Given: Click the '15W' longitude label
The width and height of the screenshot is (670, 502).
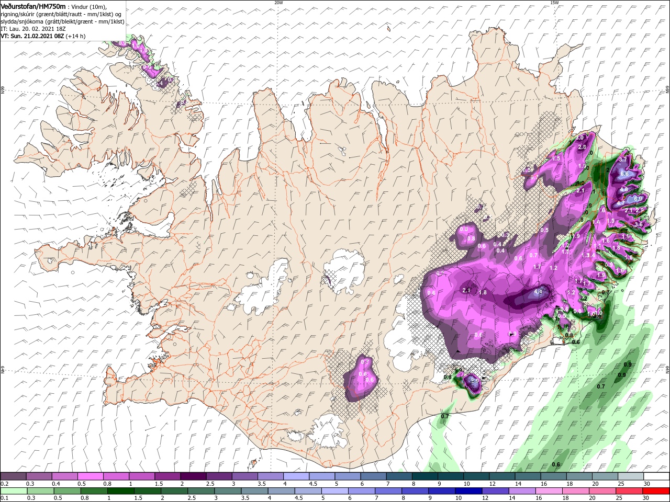Looking at the screenshot, I should pyautogui.click(x=554, y=3).
